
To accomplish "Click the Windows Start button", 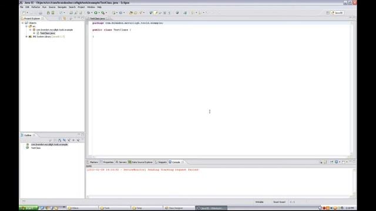I will (29, 208).
